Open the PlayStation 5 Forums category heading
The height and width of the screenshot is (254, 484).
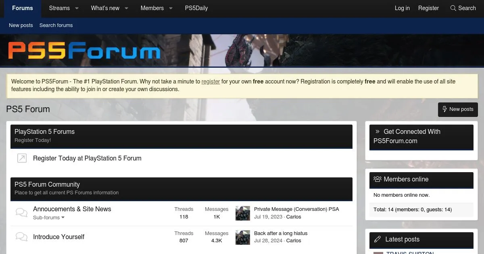tap(44, 131)
